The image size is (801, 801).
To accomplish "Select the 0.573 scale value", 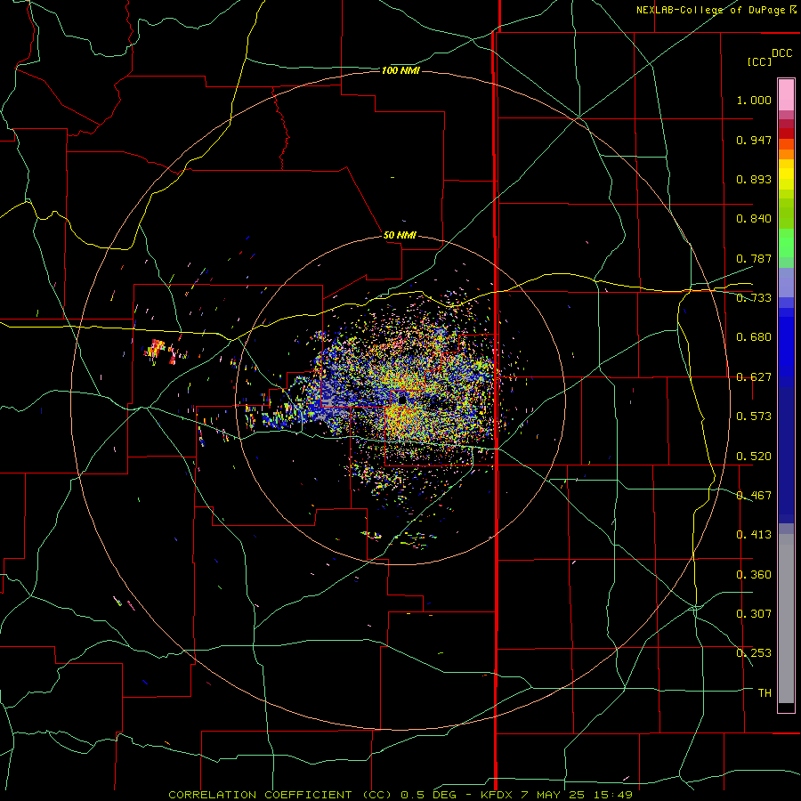I will [754, 417].
